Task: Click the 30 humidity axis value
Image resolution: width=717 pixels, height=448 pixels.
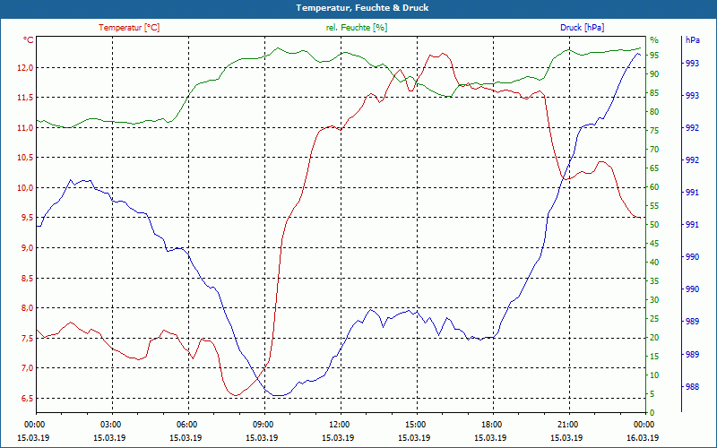Action: click(x=654, y=300)
